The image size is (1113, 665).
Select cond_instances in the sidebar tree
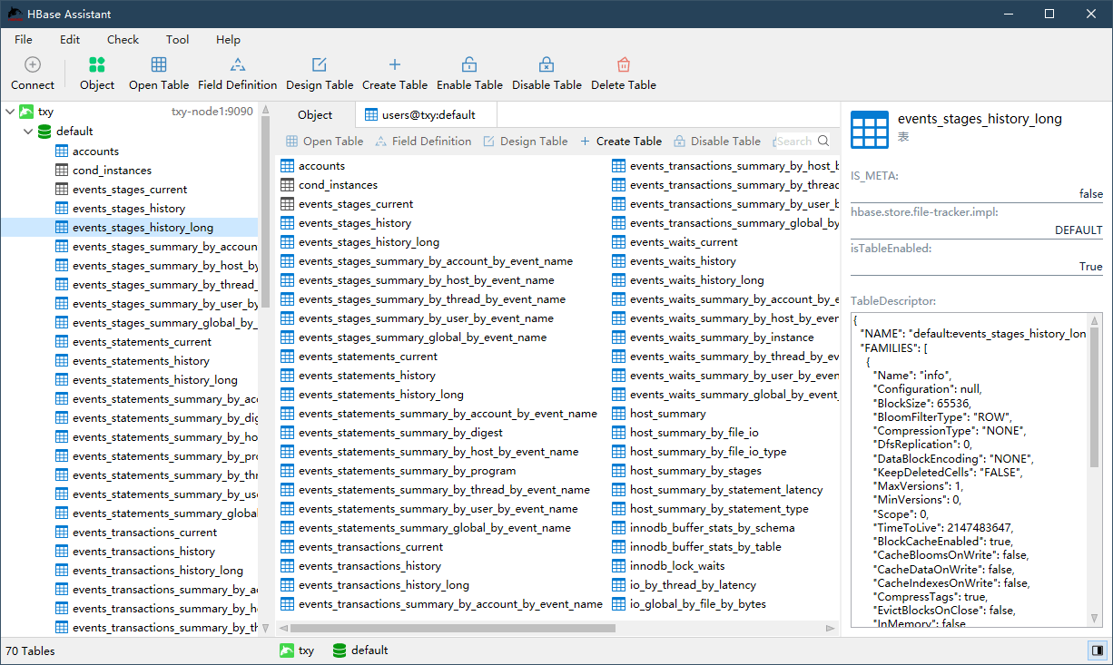pos(112,171)
